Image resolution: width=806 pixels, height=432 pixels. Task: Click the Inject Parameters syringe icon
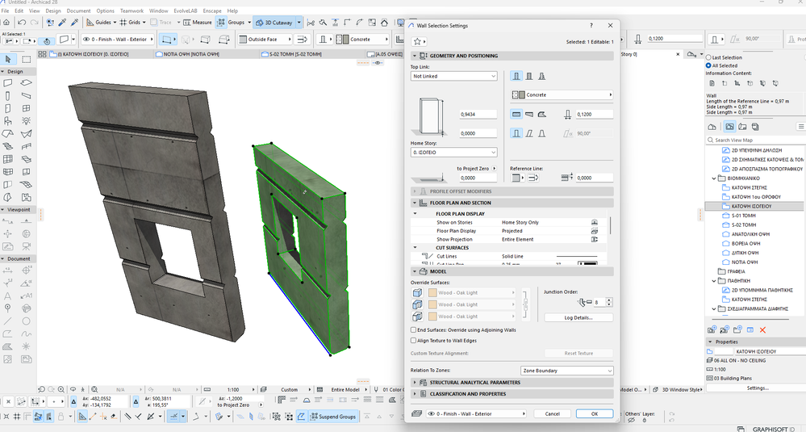tap(74, 22)
